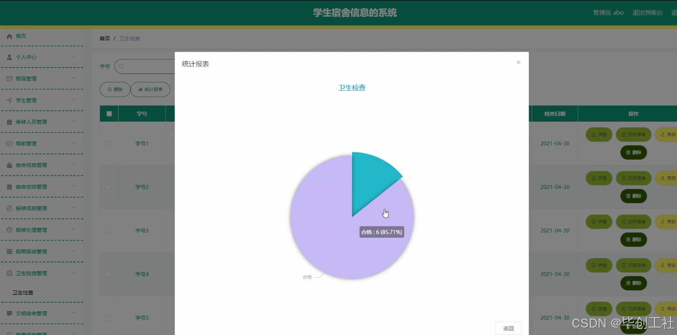Screen dimensions: 677x335
Task: Open 假期留宿管理 via its grid icon
Action: tap(9, 251)
